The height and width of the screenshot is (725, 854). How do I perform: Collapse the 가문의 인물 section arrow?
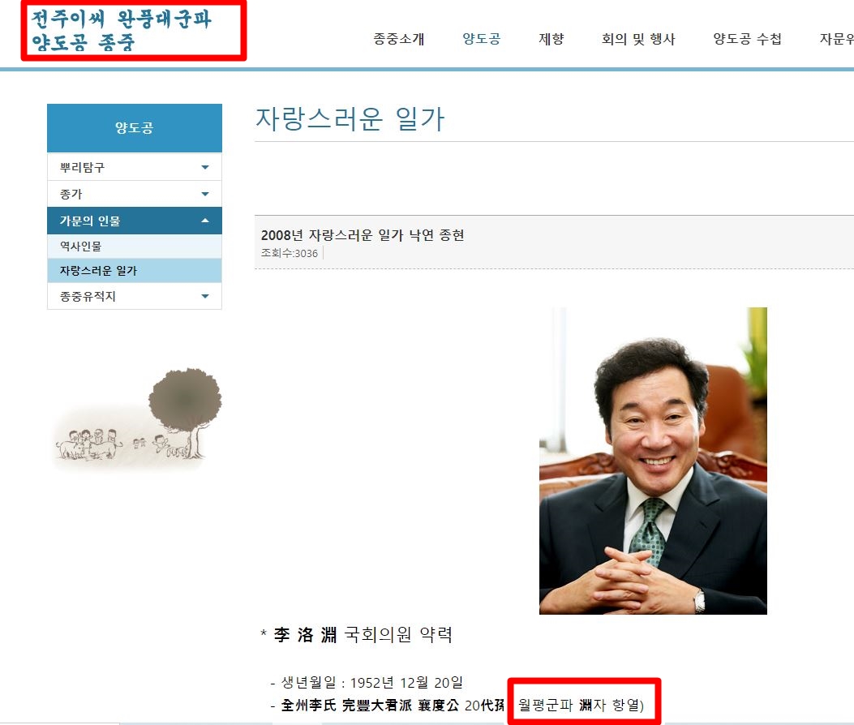(x=205, y=221)
